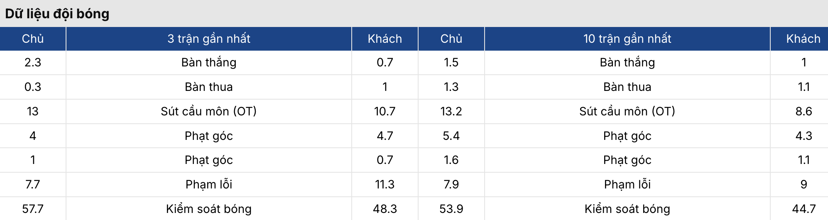Click the 7.9 fouls value
This screenshot has height=220, width=828.
pyautogui.click(x=451, y=184)
